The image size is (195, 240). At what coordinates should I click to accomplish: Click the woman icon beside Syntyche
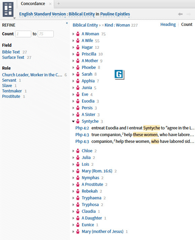pyautogui.click(x=78, y=122)
